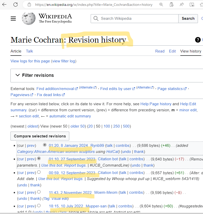View site info via padlock icon

click(29, 5)
